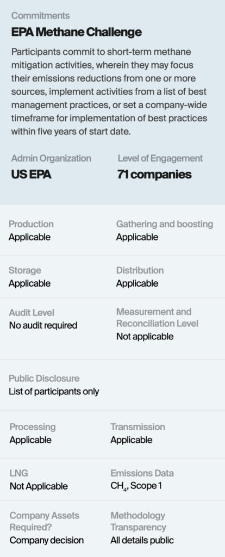Select the Transmission Applicable cell
The width and height of the screenshot is (225, 557).
(x=137, y=434)
